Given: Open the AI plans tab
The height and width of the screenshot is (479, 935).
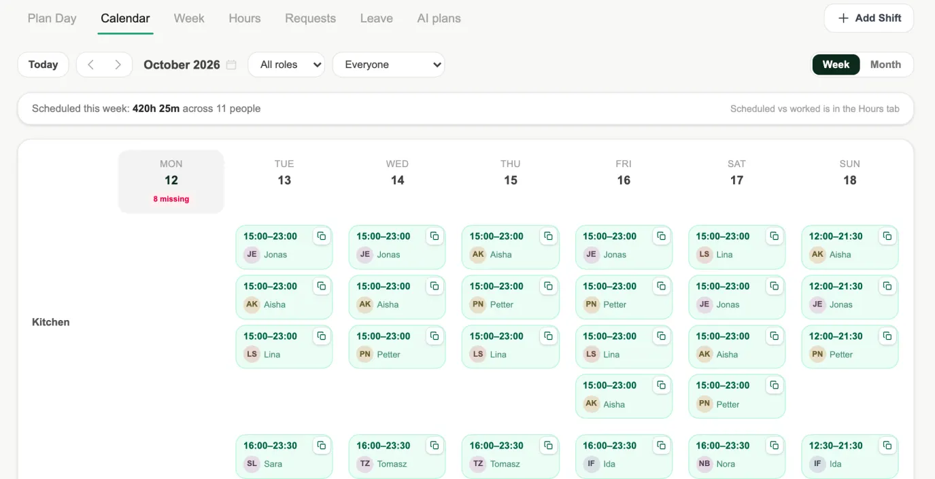Looking at the screenshot, I should (x=439, y=18).
